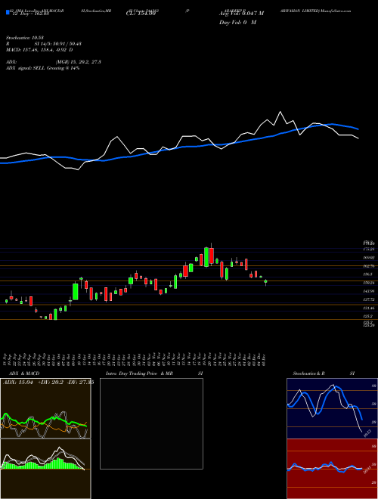The image size is (378, 499).
Task: Click the 'ADX: 15.04 +DY: 20.2 -DY: 27.35' readout
Action: point(48,383)
